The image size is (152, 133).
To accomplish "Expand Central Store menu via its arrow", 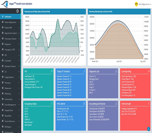I will [x=19, y=99].
